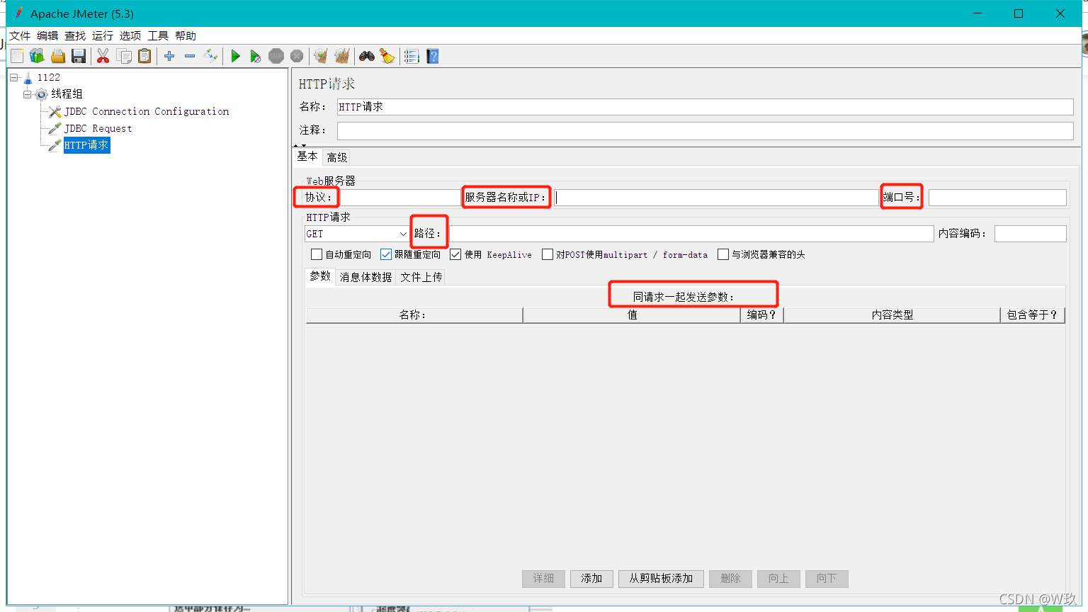Select the 1122 test plan node

pos(49,77)
